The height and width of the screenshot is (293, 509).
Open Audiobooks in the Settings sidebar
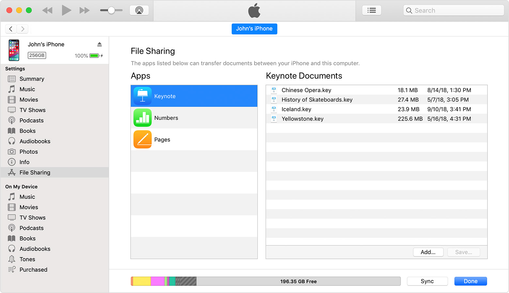35,141
